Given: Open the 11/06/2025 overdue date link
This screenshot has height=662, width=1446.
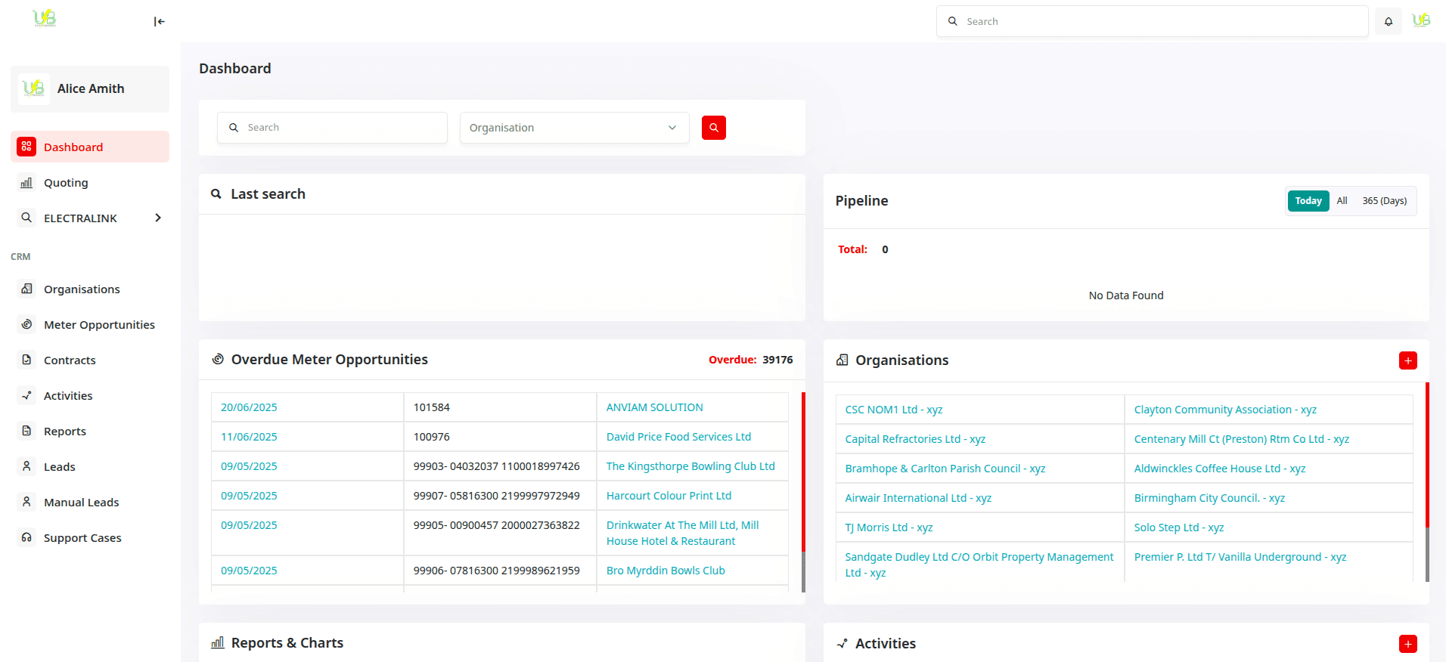Looking at the screenshot, I should [x=249, y=437].
